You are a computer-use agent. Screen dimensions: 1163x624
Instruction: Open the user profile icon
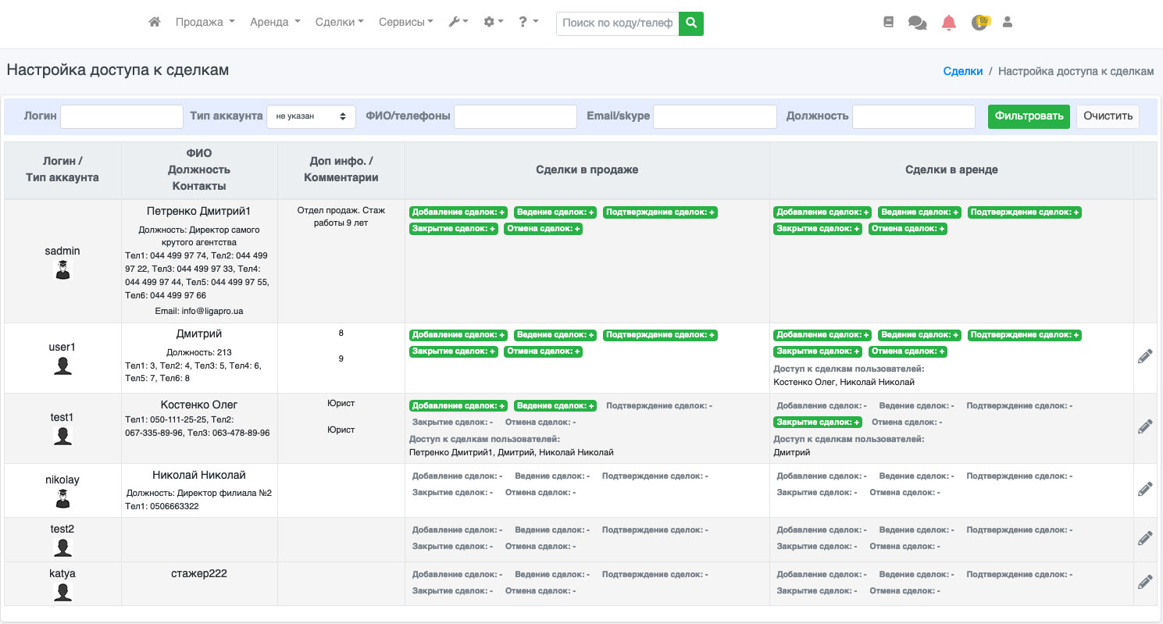(x=1008, y=23)
